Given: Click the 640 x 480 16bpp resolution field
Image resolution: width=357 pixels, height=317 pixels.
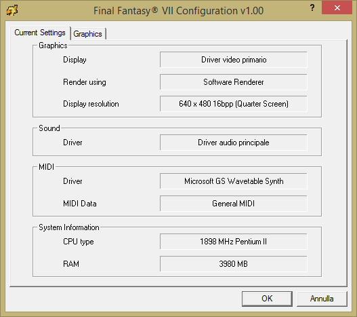Looking at the screenshot, I should click(x=233, y=104).
